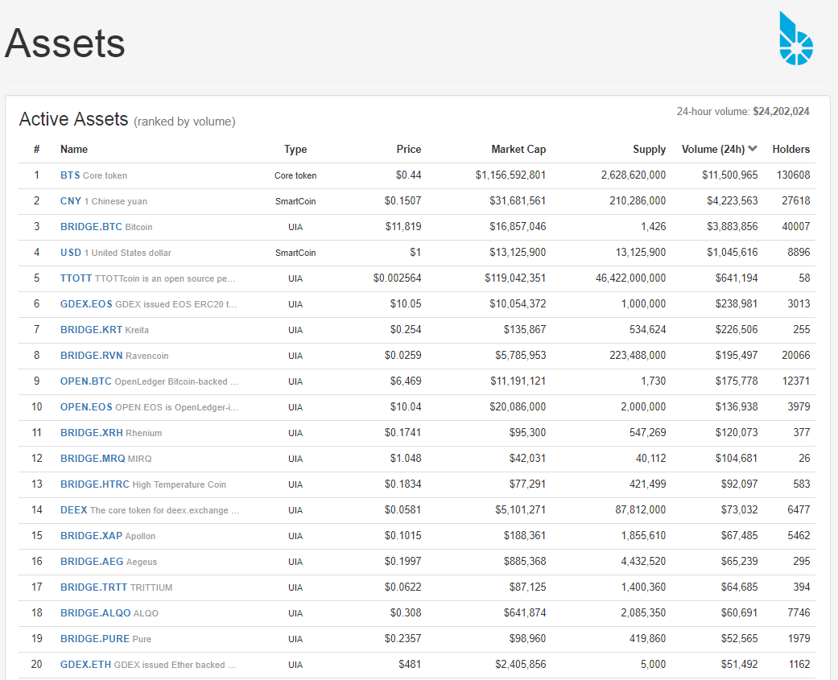Screen dimensions: 838x680
Task: Sort table by Market Cap header
Action: point(518,150)
